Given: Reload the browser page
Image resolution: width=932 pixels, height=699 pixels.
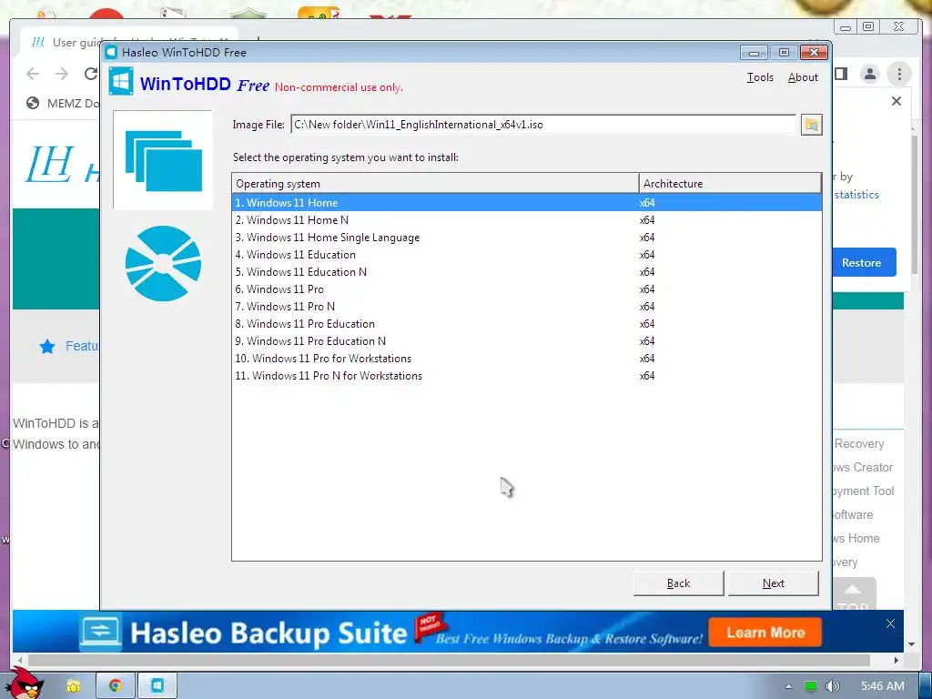Looking at the screenshot, I should 91,74.
